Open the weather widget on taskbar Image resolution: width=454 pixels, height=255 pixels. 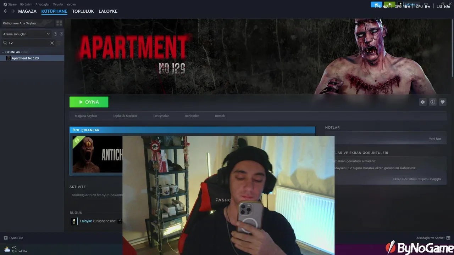coord(16,249)
